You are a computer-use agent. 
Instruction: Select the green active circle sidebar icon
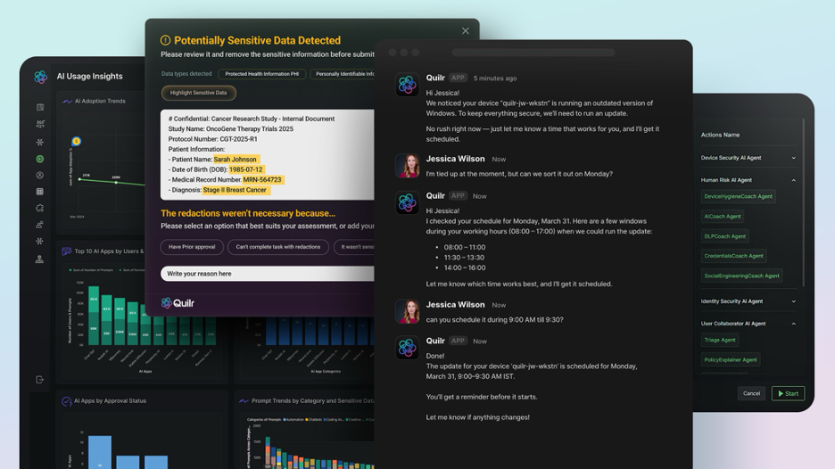click(40, 159)
